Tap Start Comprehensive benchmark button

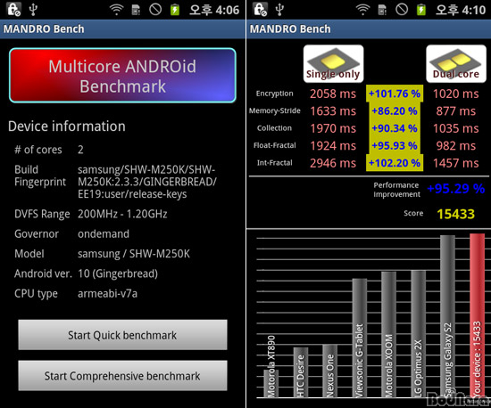122,376
